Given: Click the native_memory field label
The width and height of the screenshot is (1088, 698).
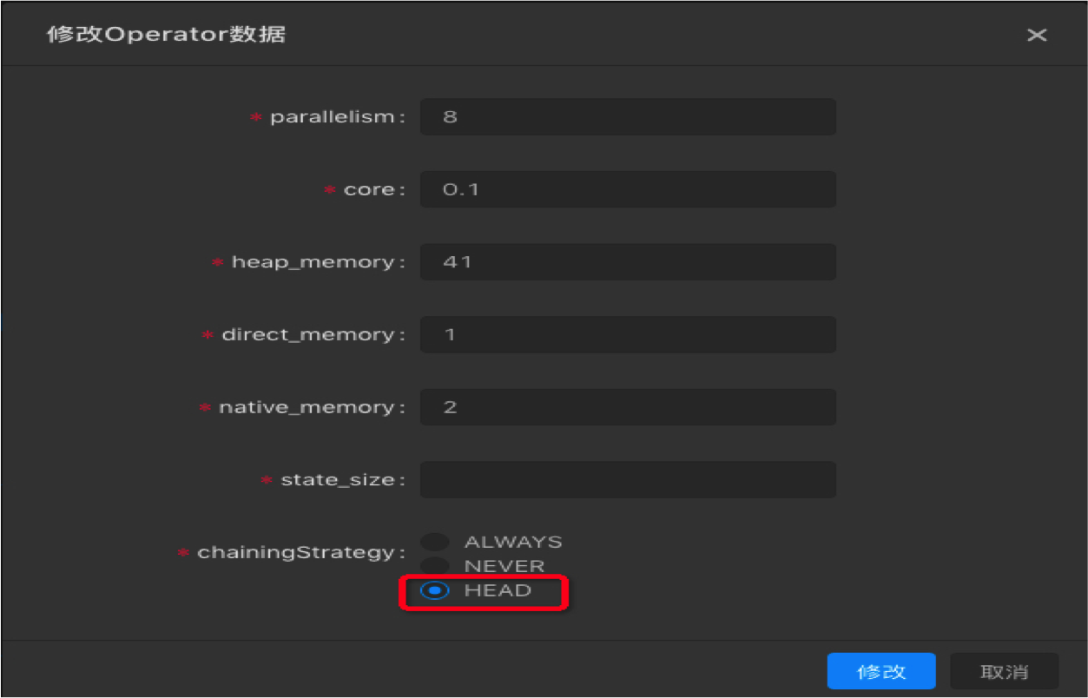Looking at the screenshot, I should tap(307, 407).
